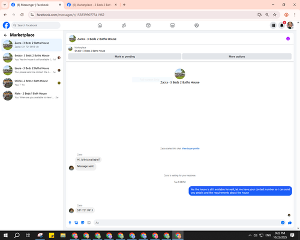Click Zacra chat header title
Image resolution: width=300 pixels, height=240 pixels.
pyautogui.click(x=97, y=39)
